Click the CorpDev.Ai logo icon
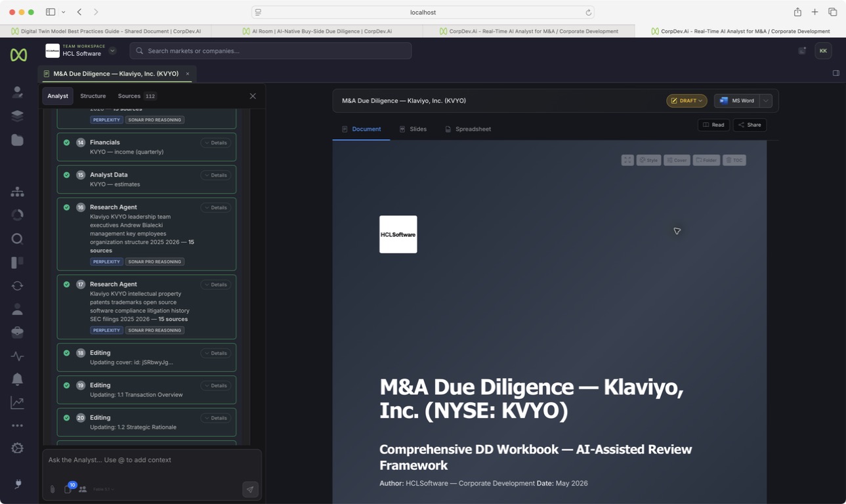The image size is (846, 504). click(18, 55)
